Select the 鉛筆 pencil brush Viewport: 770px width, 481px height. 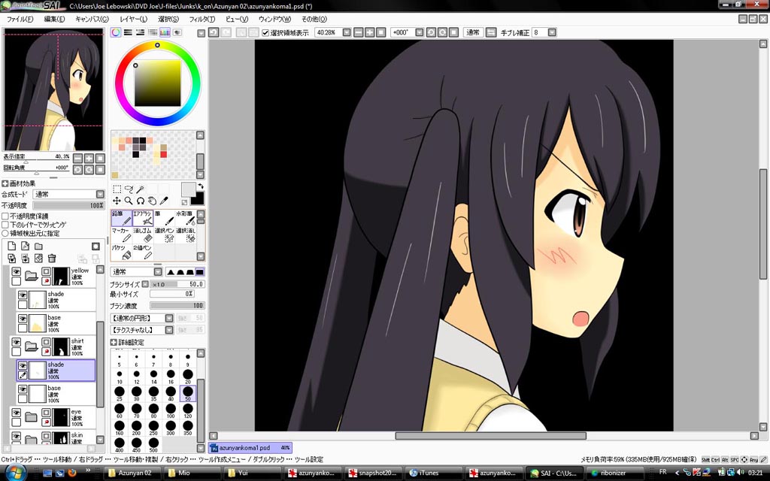[x=121, y=218]
